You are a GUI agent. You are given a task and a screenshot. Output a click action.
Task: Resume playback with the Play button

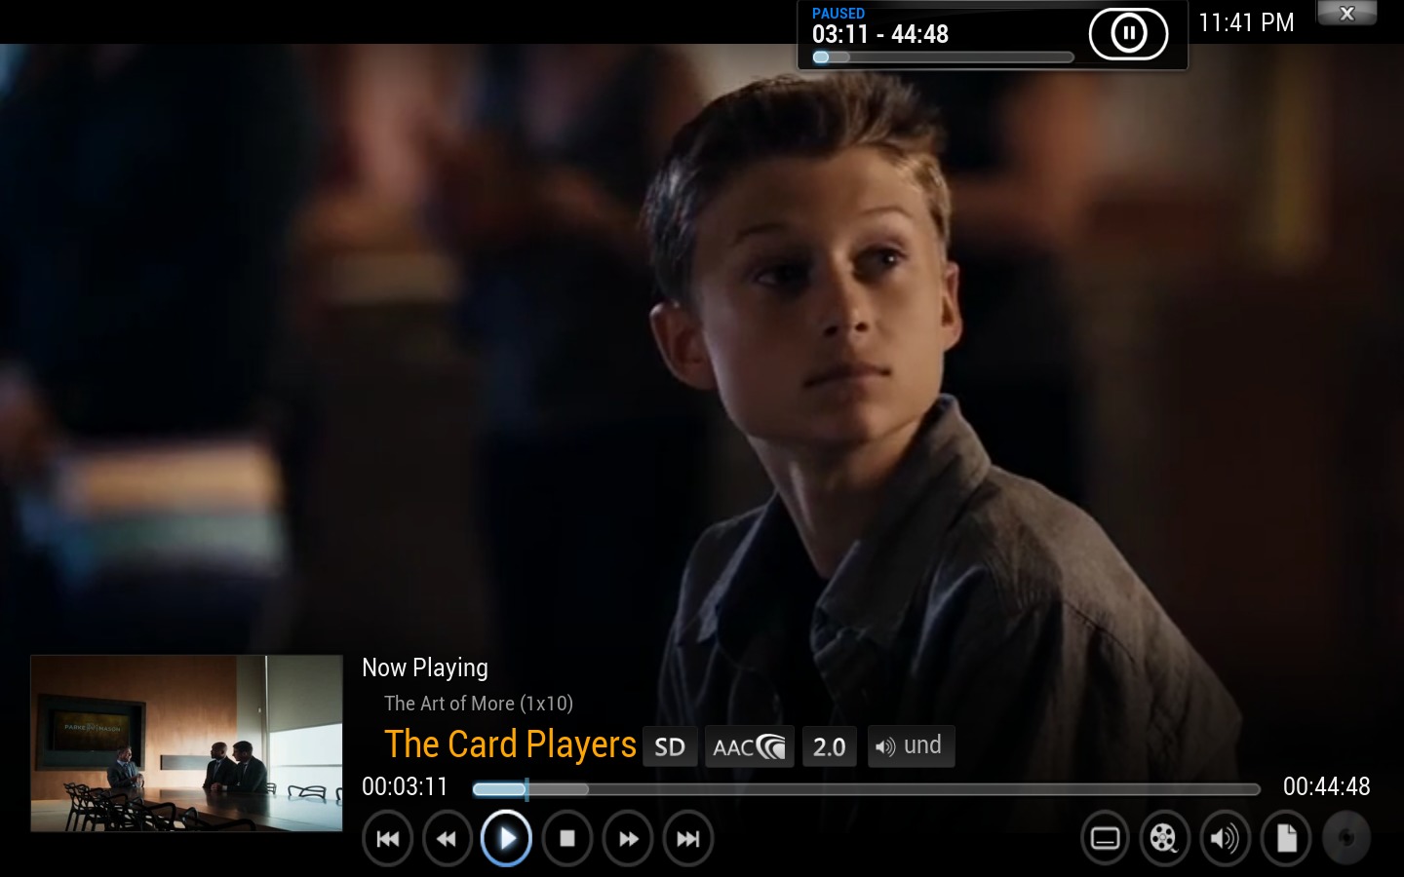(506, 838)
